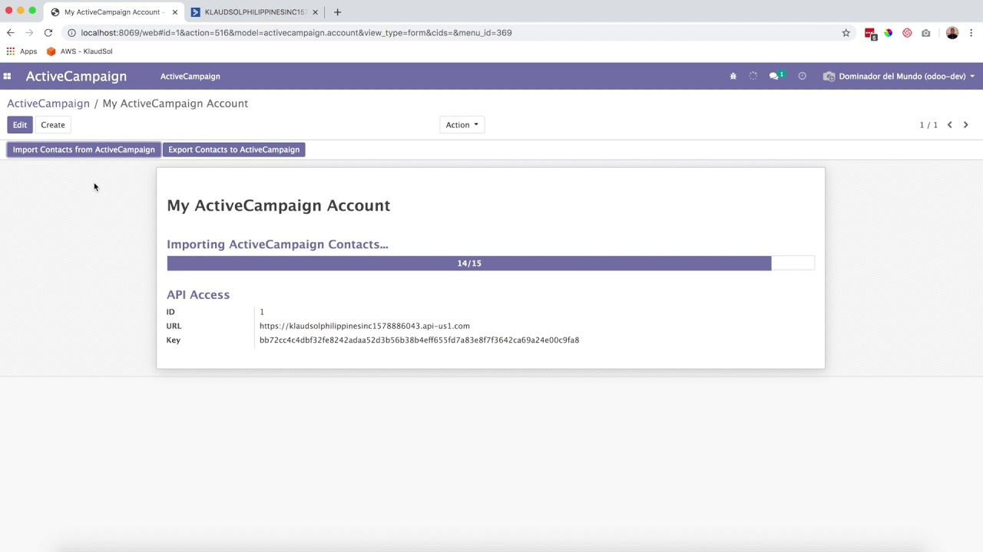Close the My ActiveCampaign Account tab

pyautogui.click(x=174, y=12)
